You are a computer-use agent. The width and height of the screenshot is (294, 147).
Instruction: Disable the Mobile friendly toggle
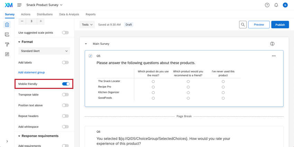[66, 84]
